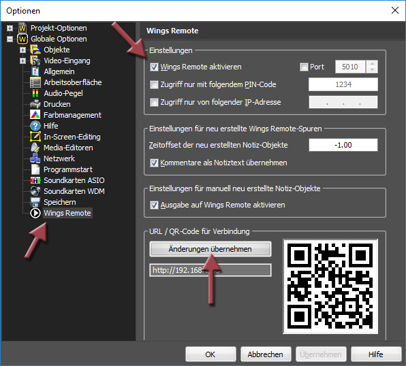Increase port number with up arrow
The image size is (406, 366).
click(372, 64)
